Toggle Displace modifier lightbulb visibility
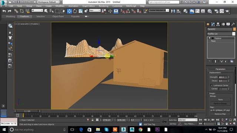Image resolution: width=237 pixels, height=133 pixels. [x=210, y=38]
